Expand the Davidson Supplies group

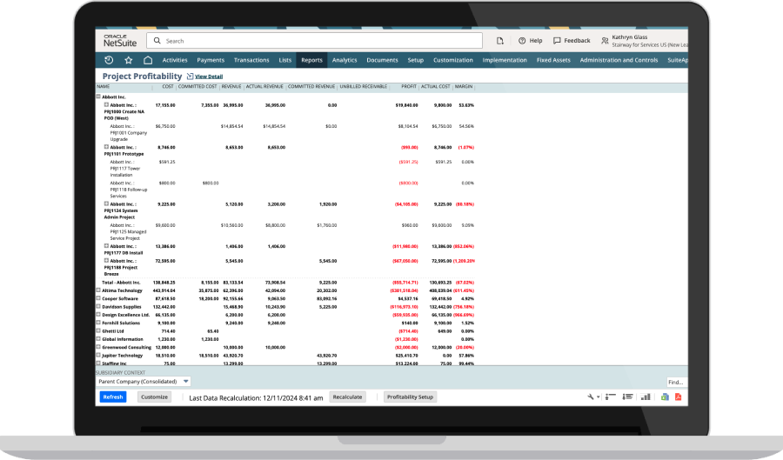point(98,306)
